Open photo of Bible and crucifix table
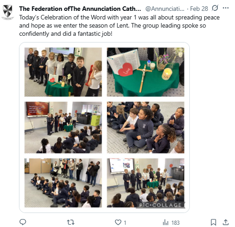235x227 pixels. click(x=146, y=72)
